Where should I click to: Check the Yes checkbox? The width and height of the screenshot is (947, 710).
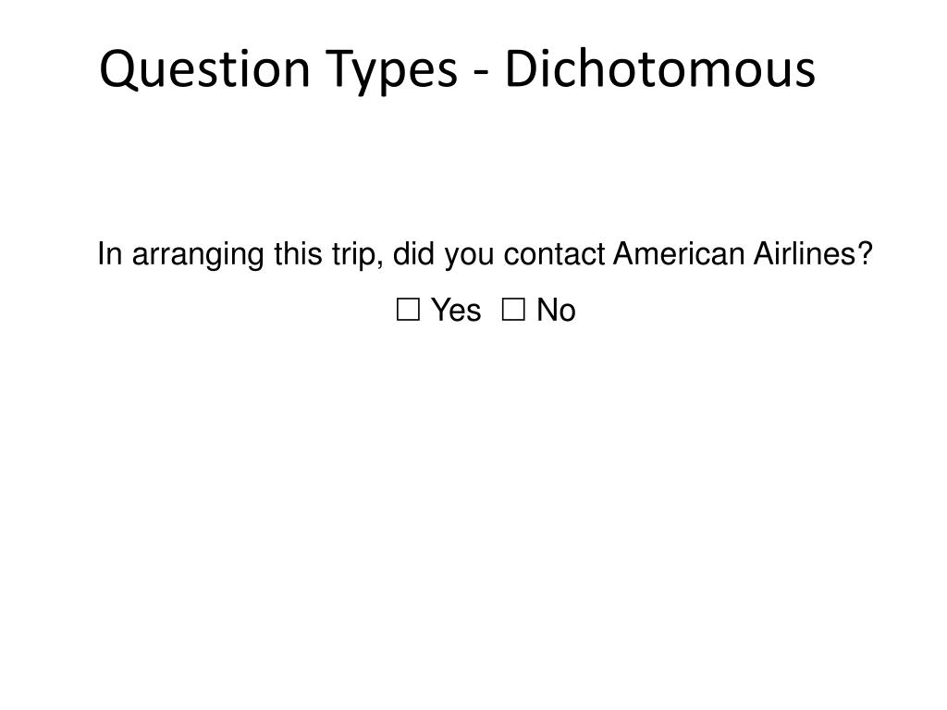408,310
